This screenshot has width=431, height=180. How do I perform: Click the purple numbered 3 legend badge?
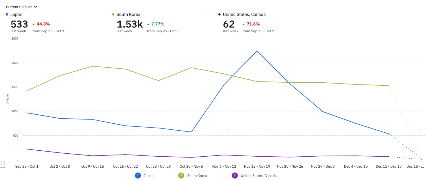(x=235, y=176)
